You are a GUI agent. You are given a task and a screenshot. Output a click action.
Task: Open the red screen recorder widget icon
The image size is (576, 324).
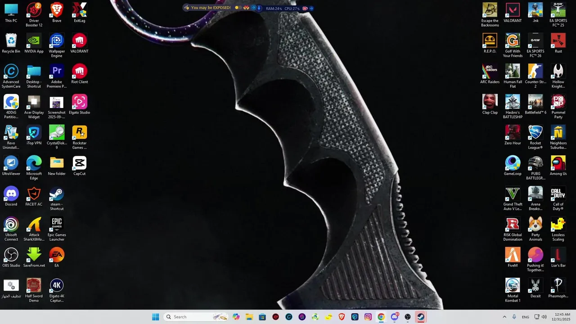coord(305,8)
